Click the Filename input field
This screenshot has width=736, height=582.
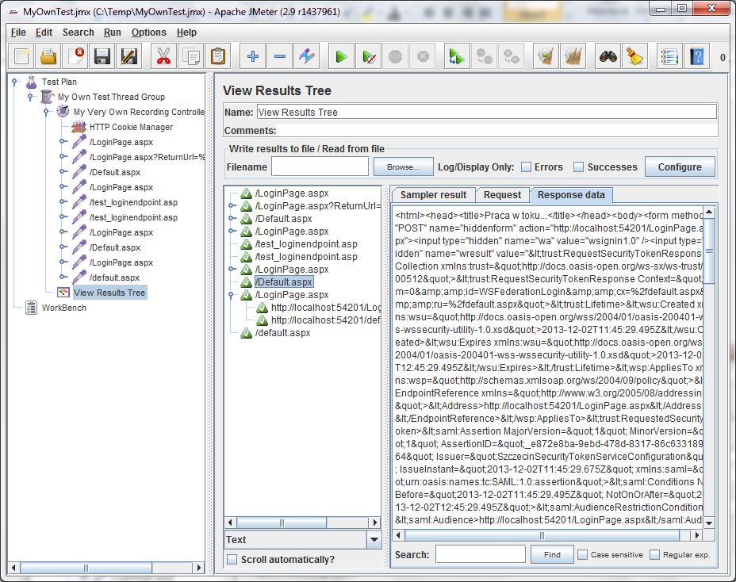pos(320,167)
